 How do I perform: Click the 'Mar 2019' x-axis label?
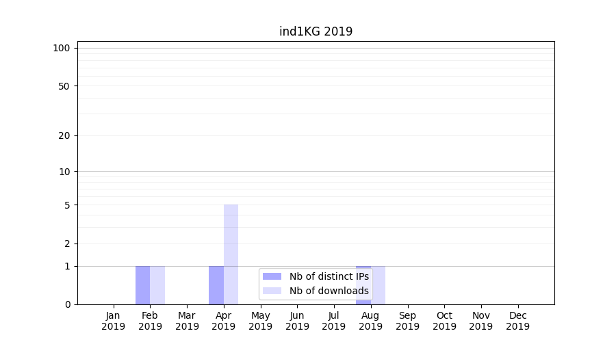(x=187, y=321)
